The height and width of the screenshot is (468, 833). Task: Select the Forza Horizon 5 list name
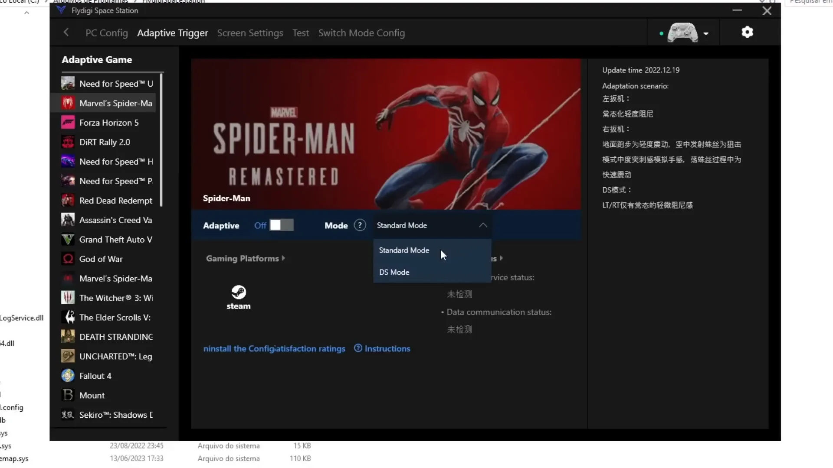point(109,123)
